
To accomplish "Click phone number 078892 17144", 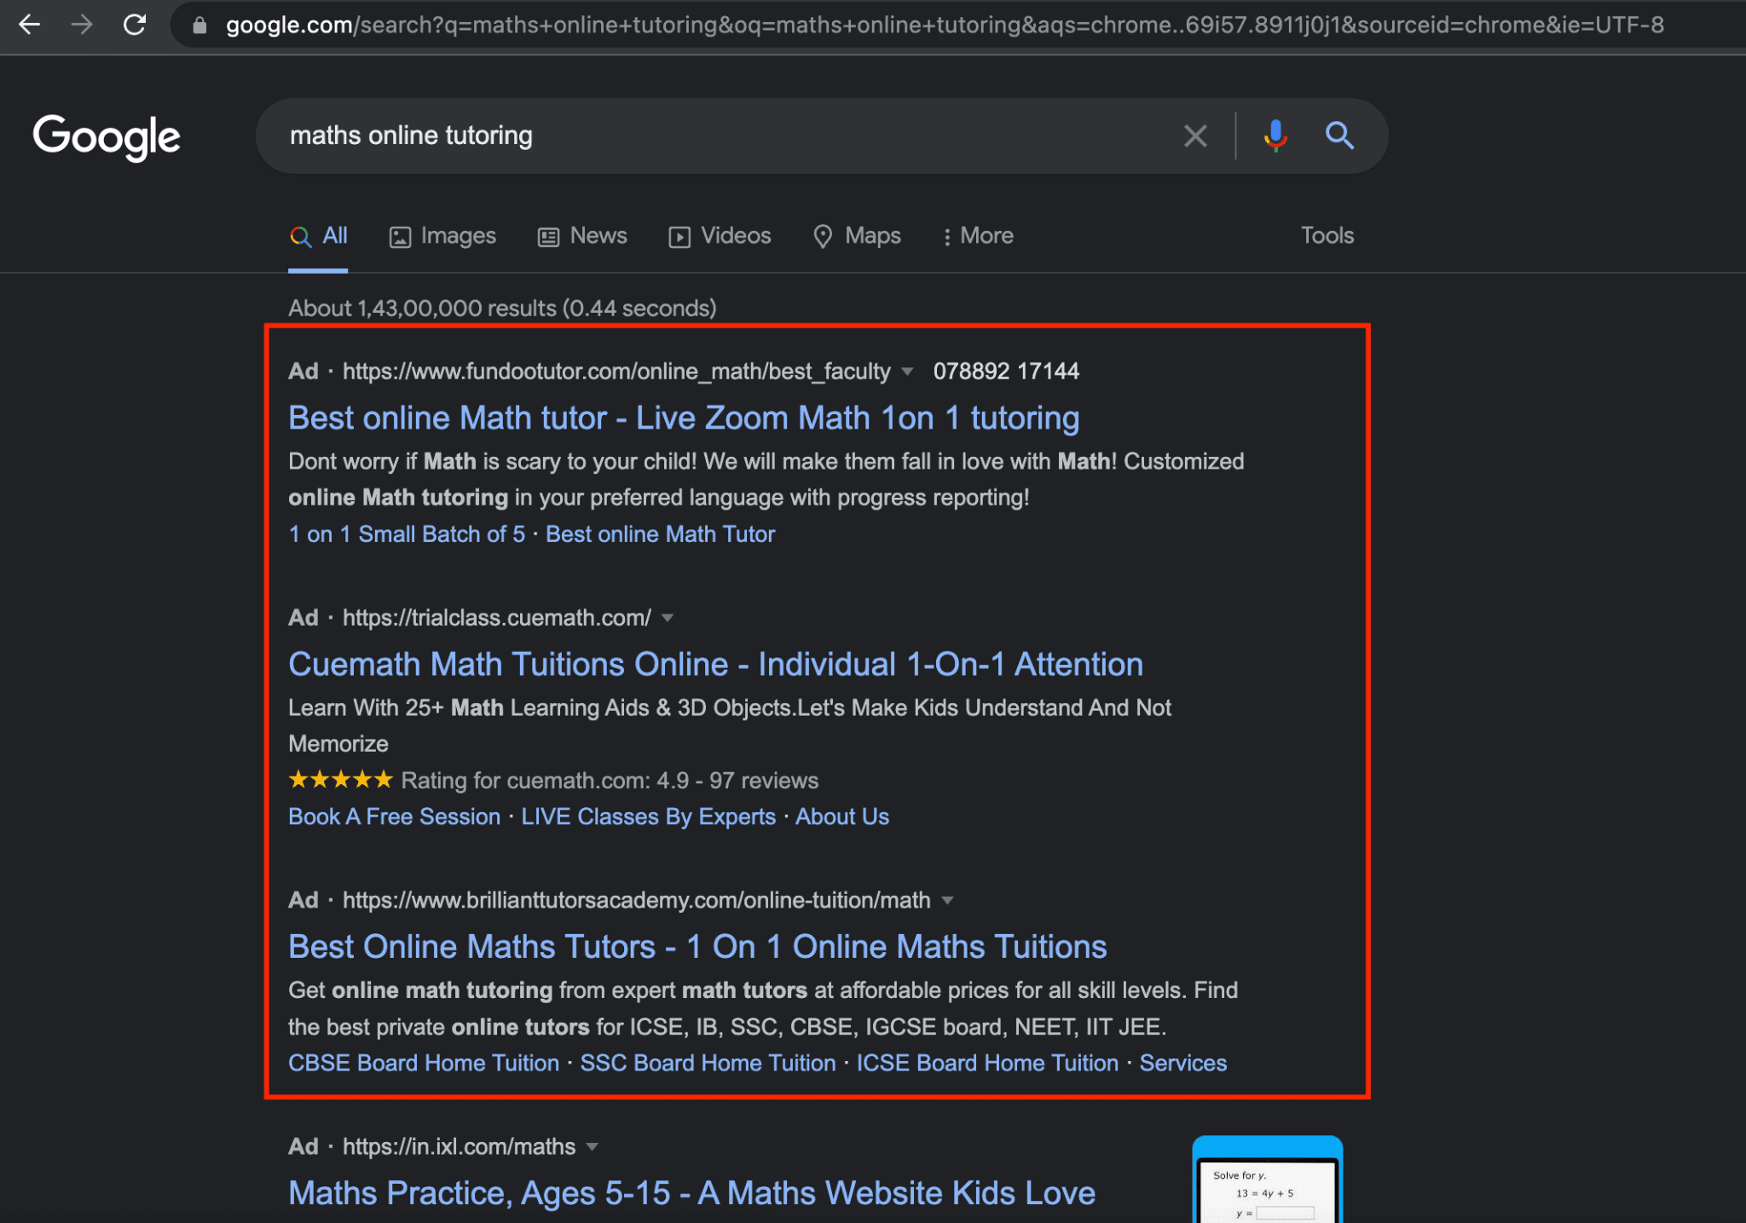I will (1006, 372).
